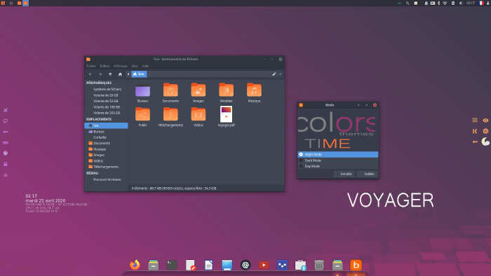The image size is (491, 276).
Task: Open the Édition menu
Action: coord(105,66)
